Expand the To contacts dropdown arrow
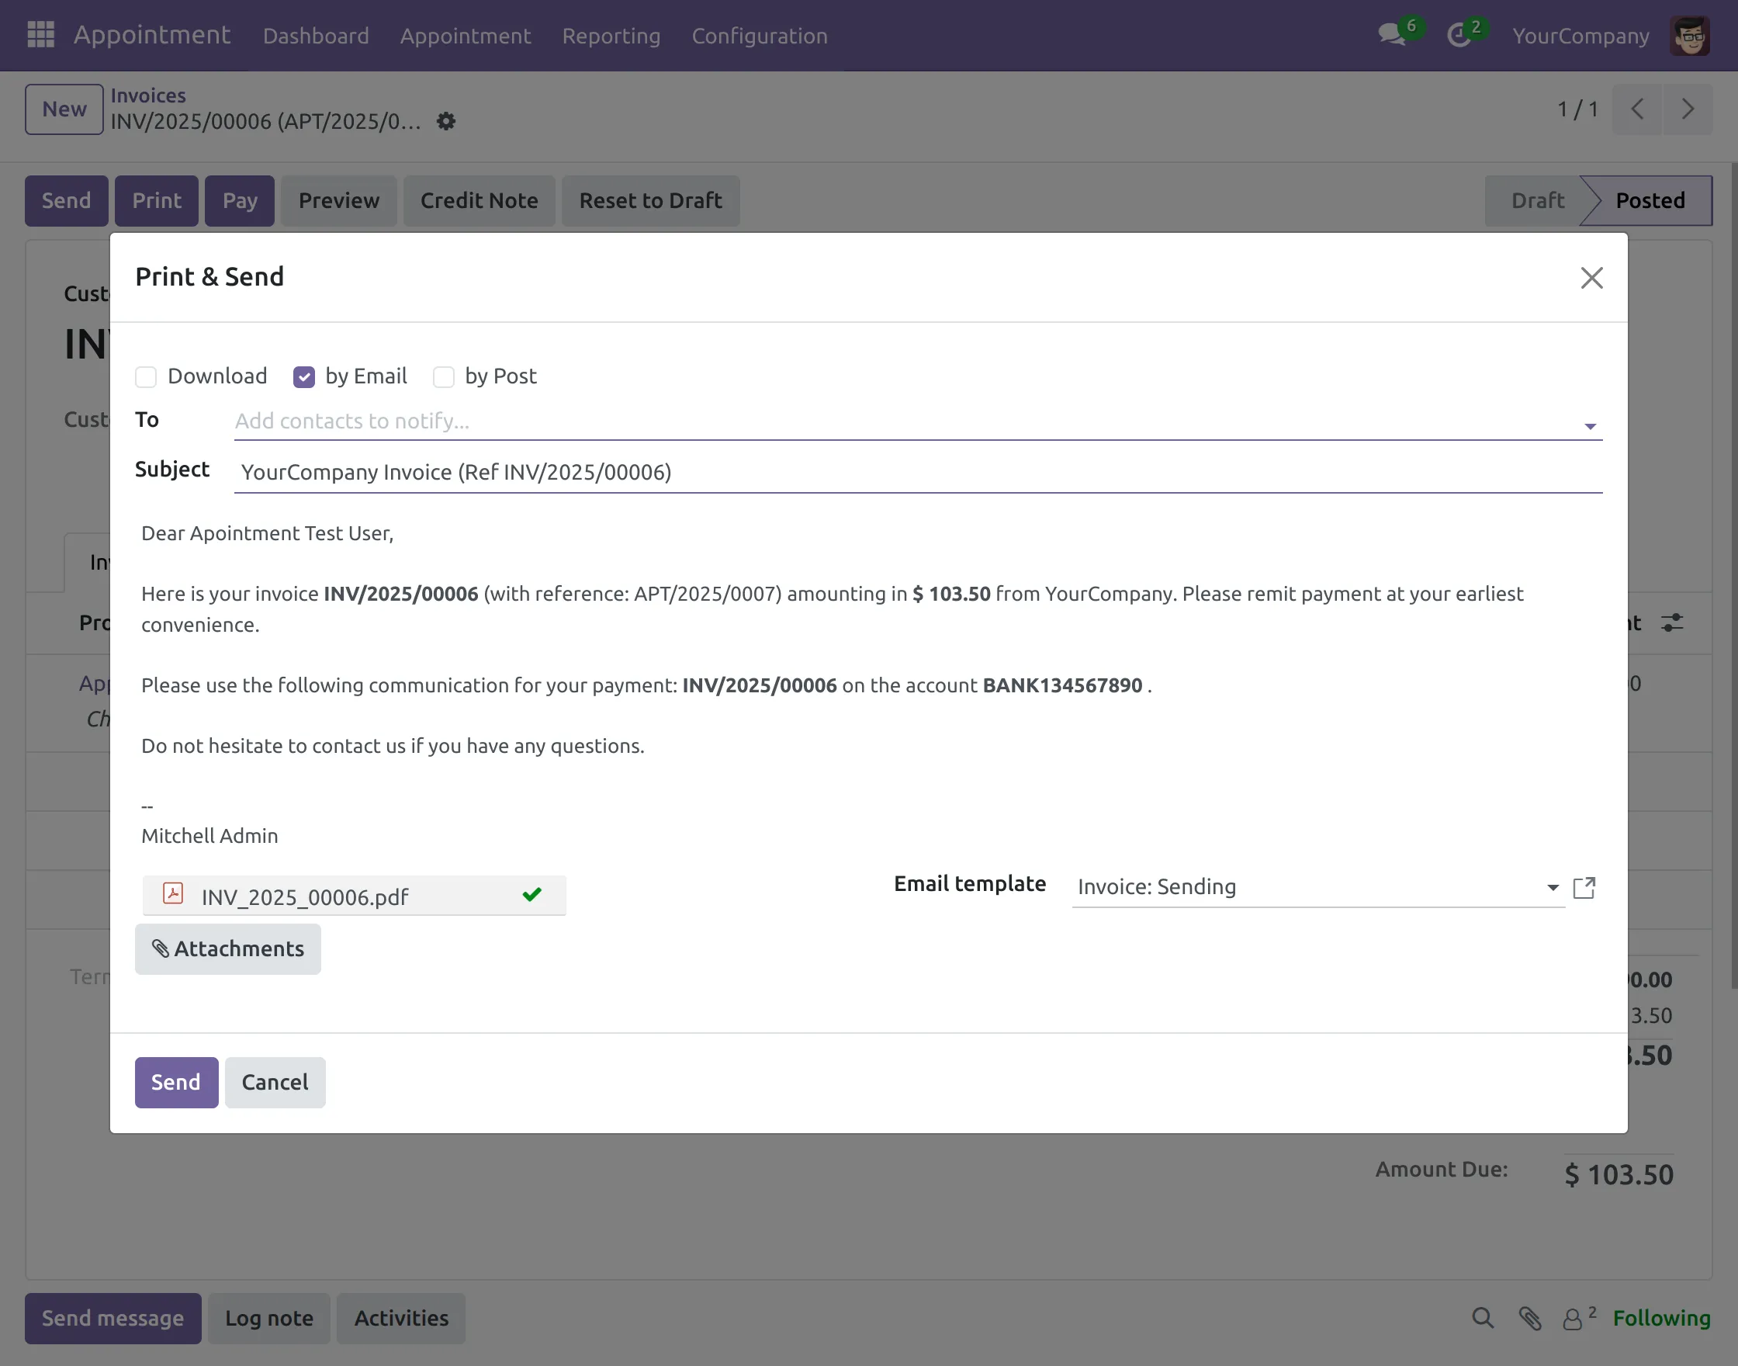This screenshot has width=1738, height=1366. tap(1590, 426)
